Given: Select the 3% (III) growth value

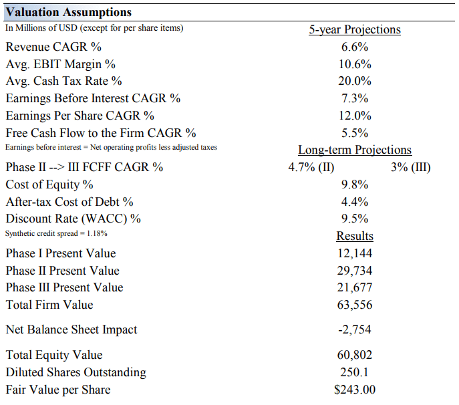Looking at the screenshot, I should point(410,167).
